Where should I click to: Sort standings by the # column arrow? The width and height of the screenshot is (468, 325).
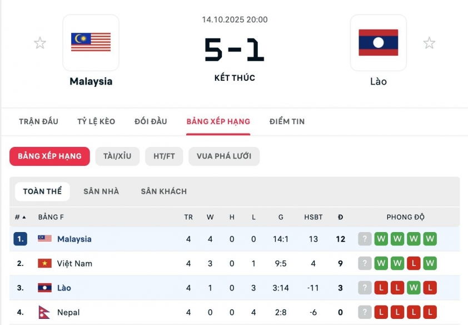[x=24, y=217]
